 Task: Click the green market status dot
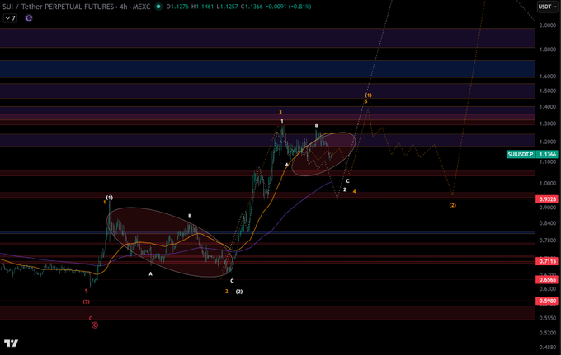tap(158, 7)
